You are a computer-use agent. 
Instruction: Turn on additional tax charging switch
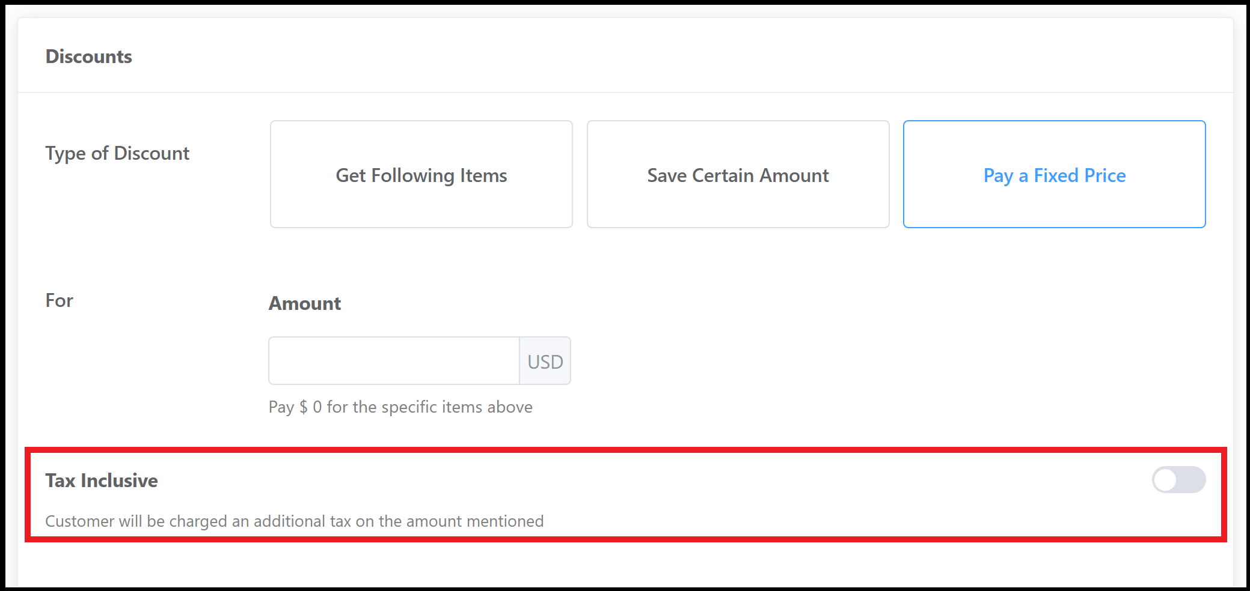(1178, 480)
